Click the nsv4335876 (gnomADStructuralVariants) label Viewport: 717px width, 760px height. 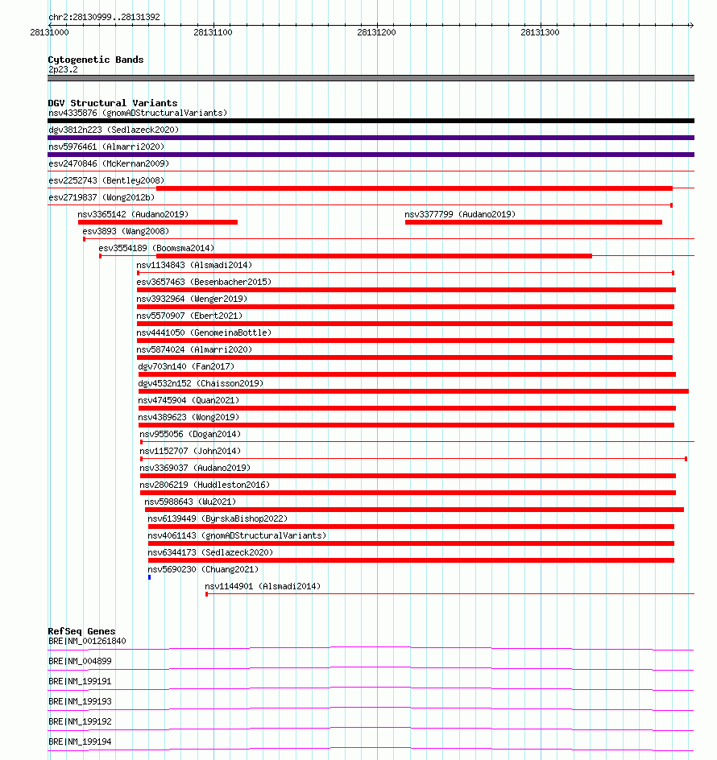138,113
